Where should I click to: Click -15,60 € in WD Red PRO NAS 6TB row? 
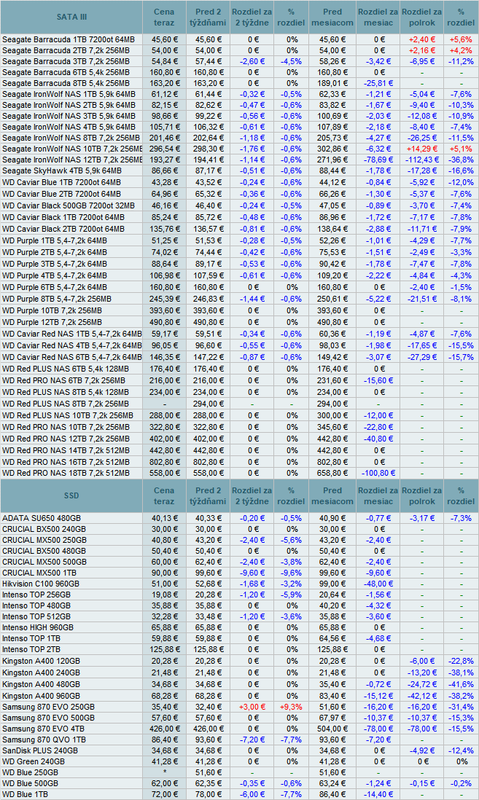point(378,380)
